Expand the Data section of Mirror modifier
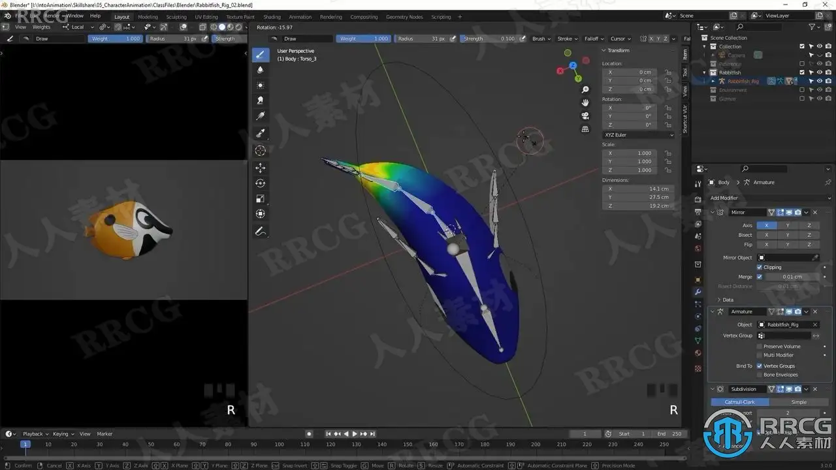This screenshot has width=836, height=470. 724,300
